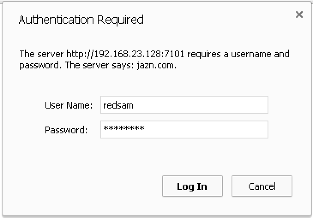Focus the Password input field
Image resolution: width=313 pixels, height=218 pixels.
(x=184, y=130)
